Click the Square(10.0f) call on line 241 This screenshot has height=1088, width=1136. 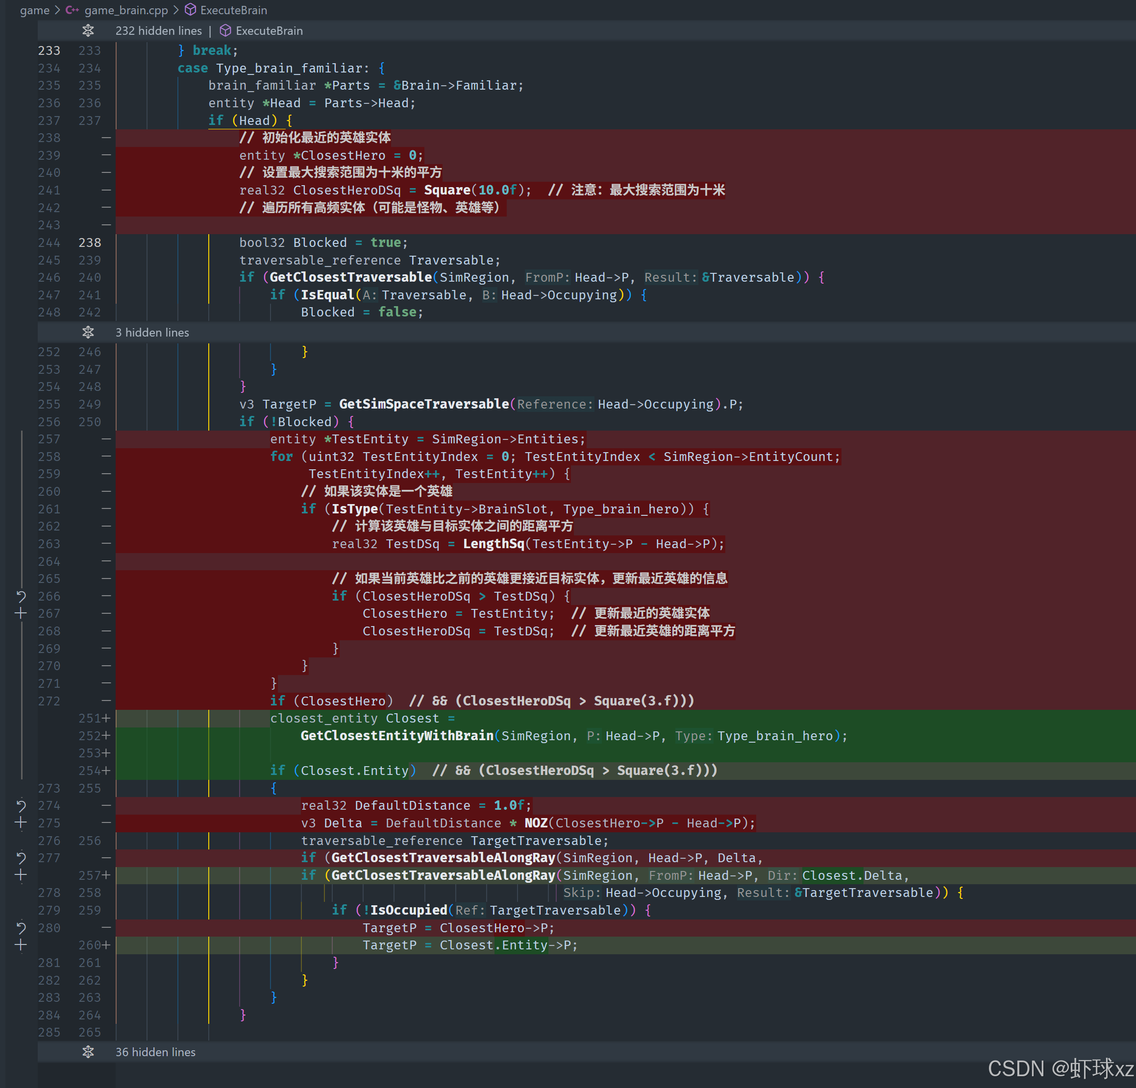[447, 190]
